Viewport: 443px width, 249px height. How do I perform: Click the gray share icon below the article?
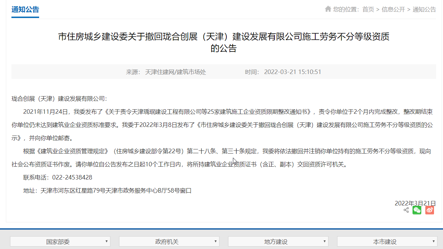pos(406,210)
